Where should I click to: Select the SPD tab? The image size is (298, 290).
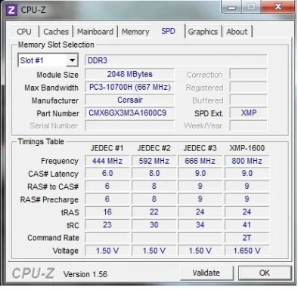169,31
